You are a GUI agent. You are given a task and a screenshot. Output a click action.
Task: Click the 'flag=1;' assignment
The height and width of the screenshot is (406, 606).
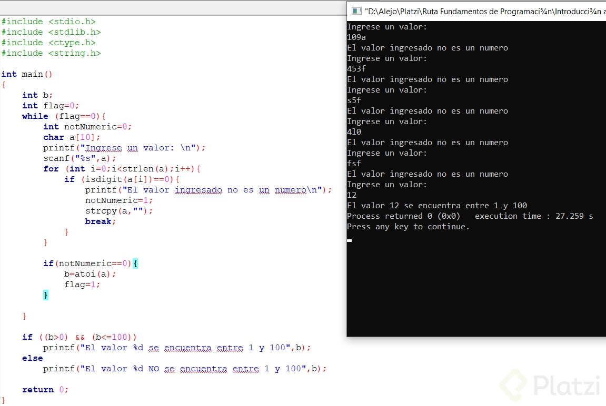(82, 285)
